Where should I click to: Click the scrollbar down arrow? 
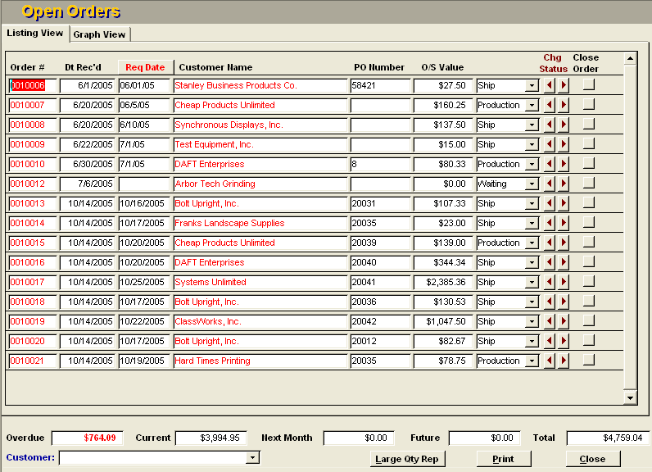click(x=630, y=397)
